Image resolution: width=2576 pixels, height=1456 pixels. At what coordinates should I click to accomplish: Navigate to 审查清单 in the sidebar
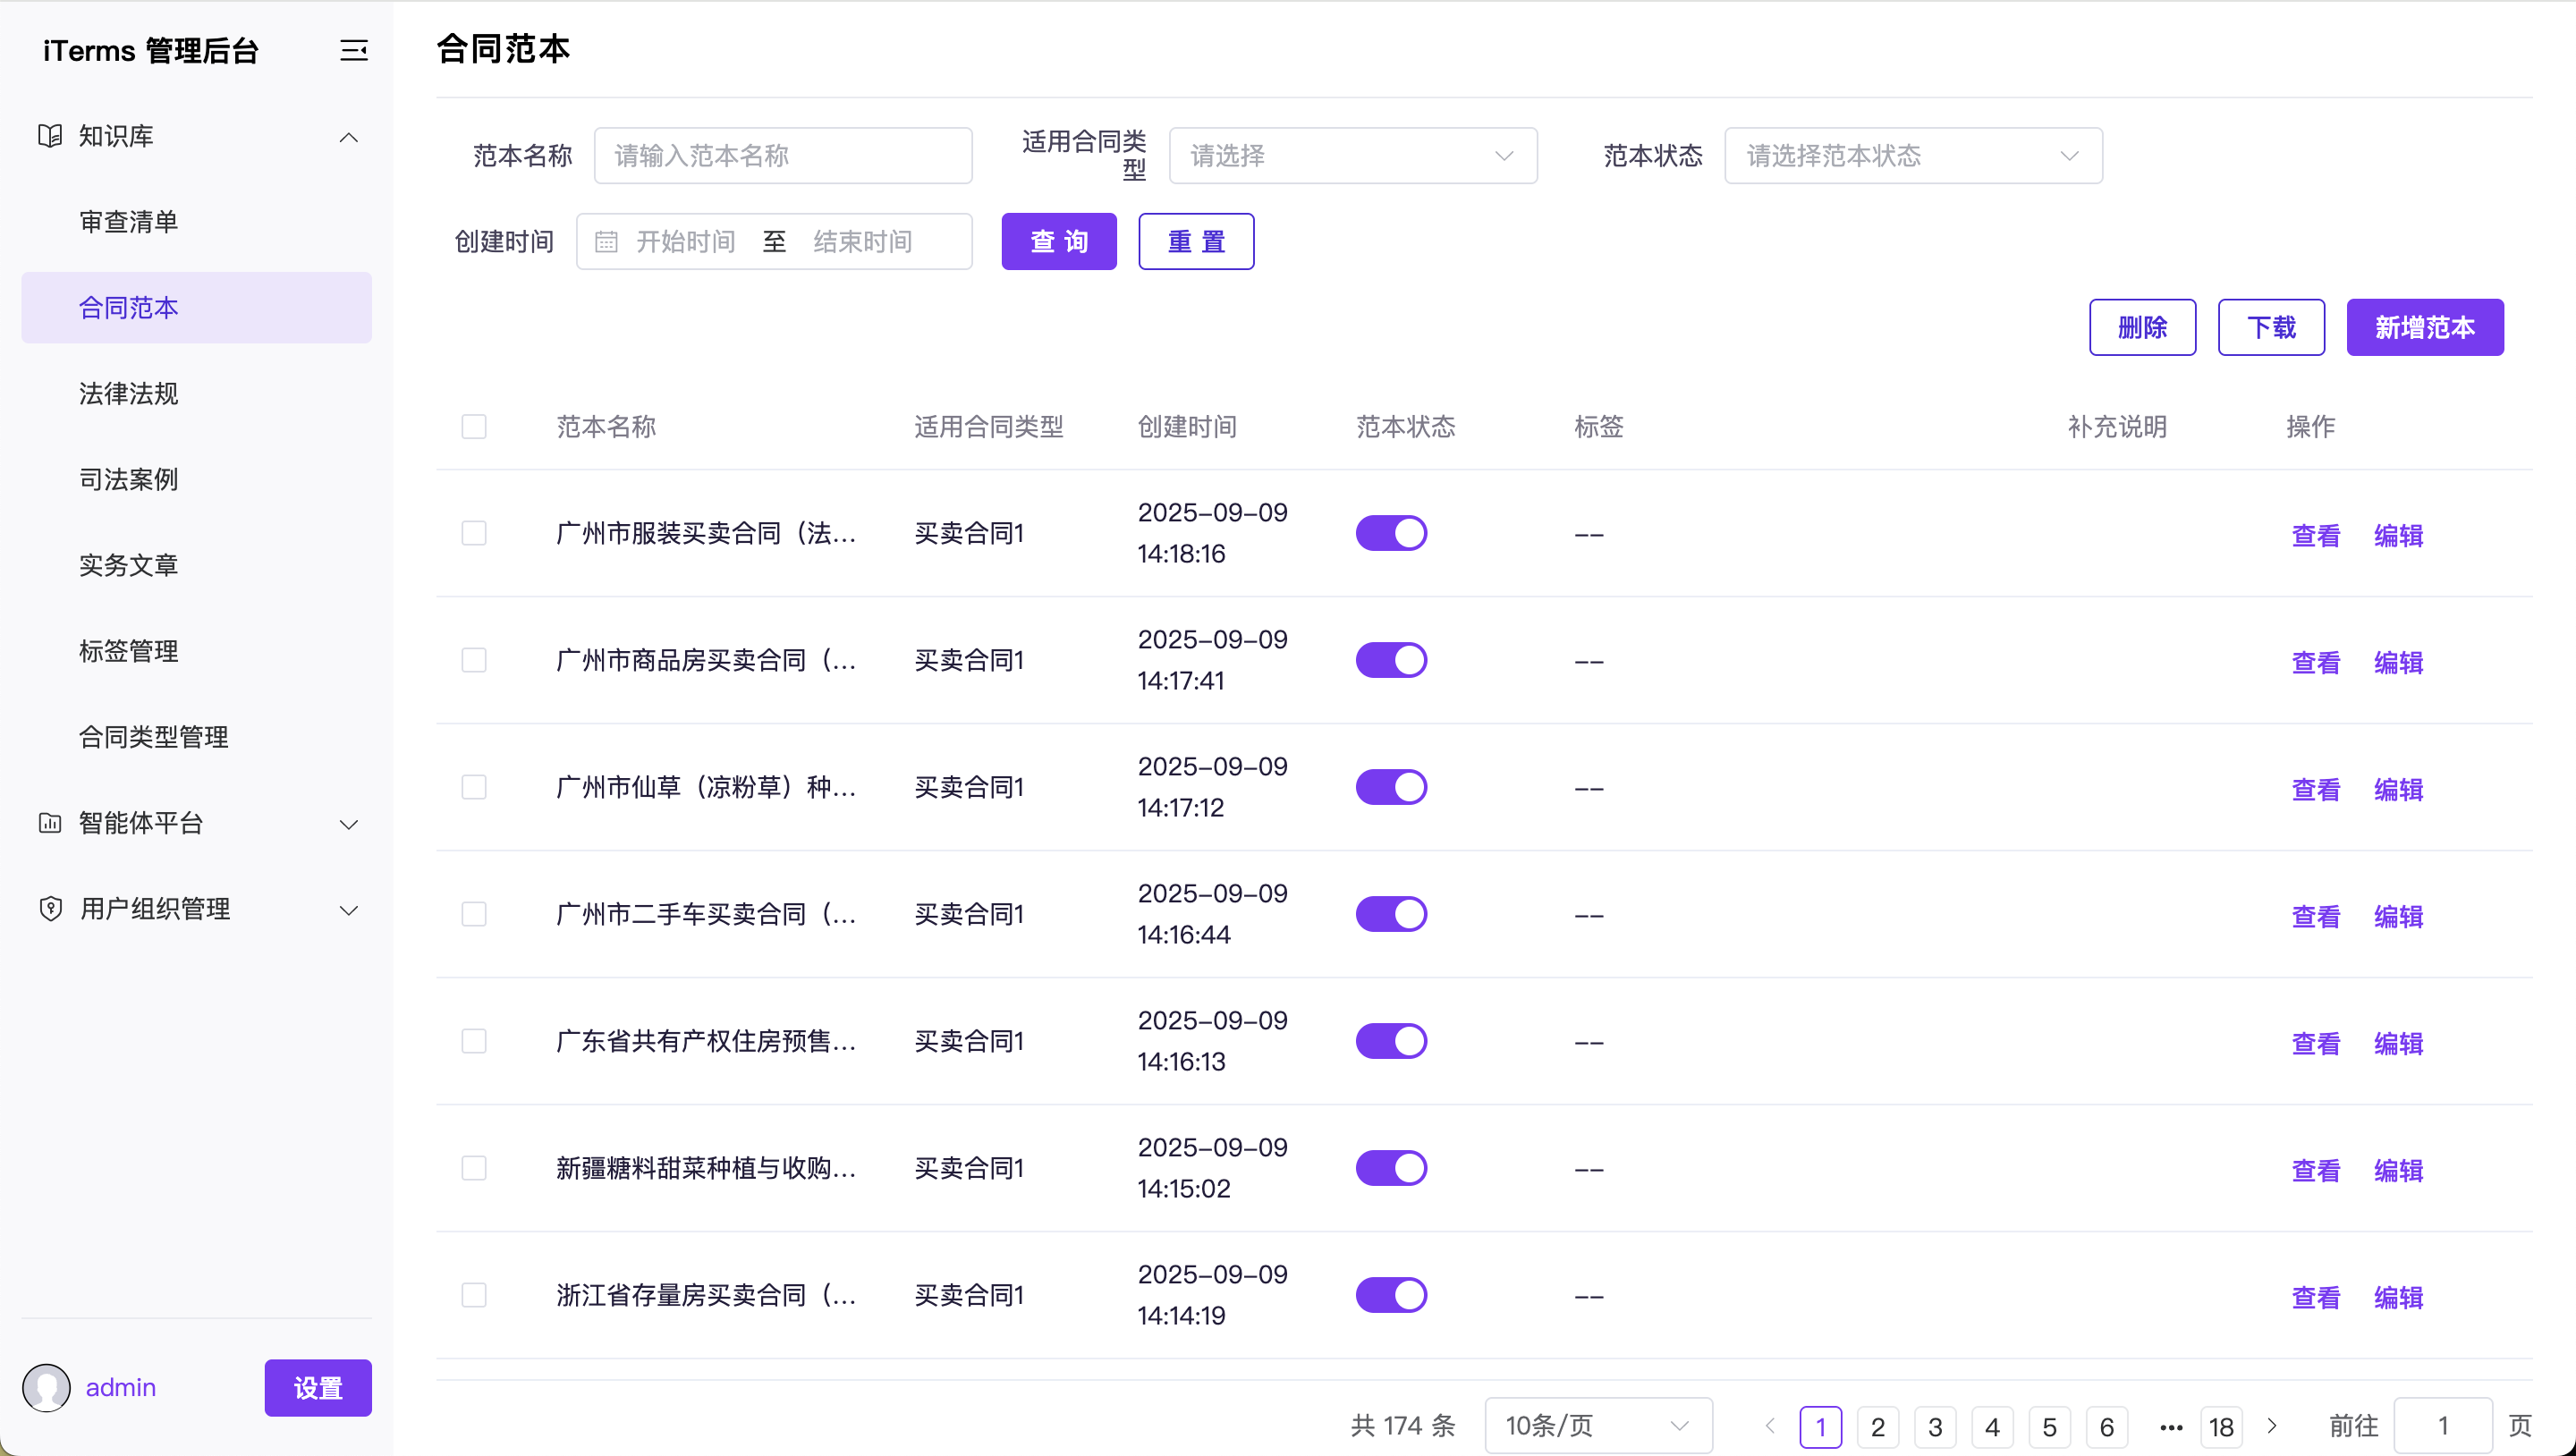[x=129, y=222]
